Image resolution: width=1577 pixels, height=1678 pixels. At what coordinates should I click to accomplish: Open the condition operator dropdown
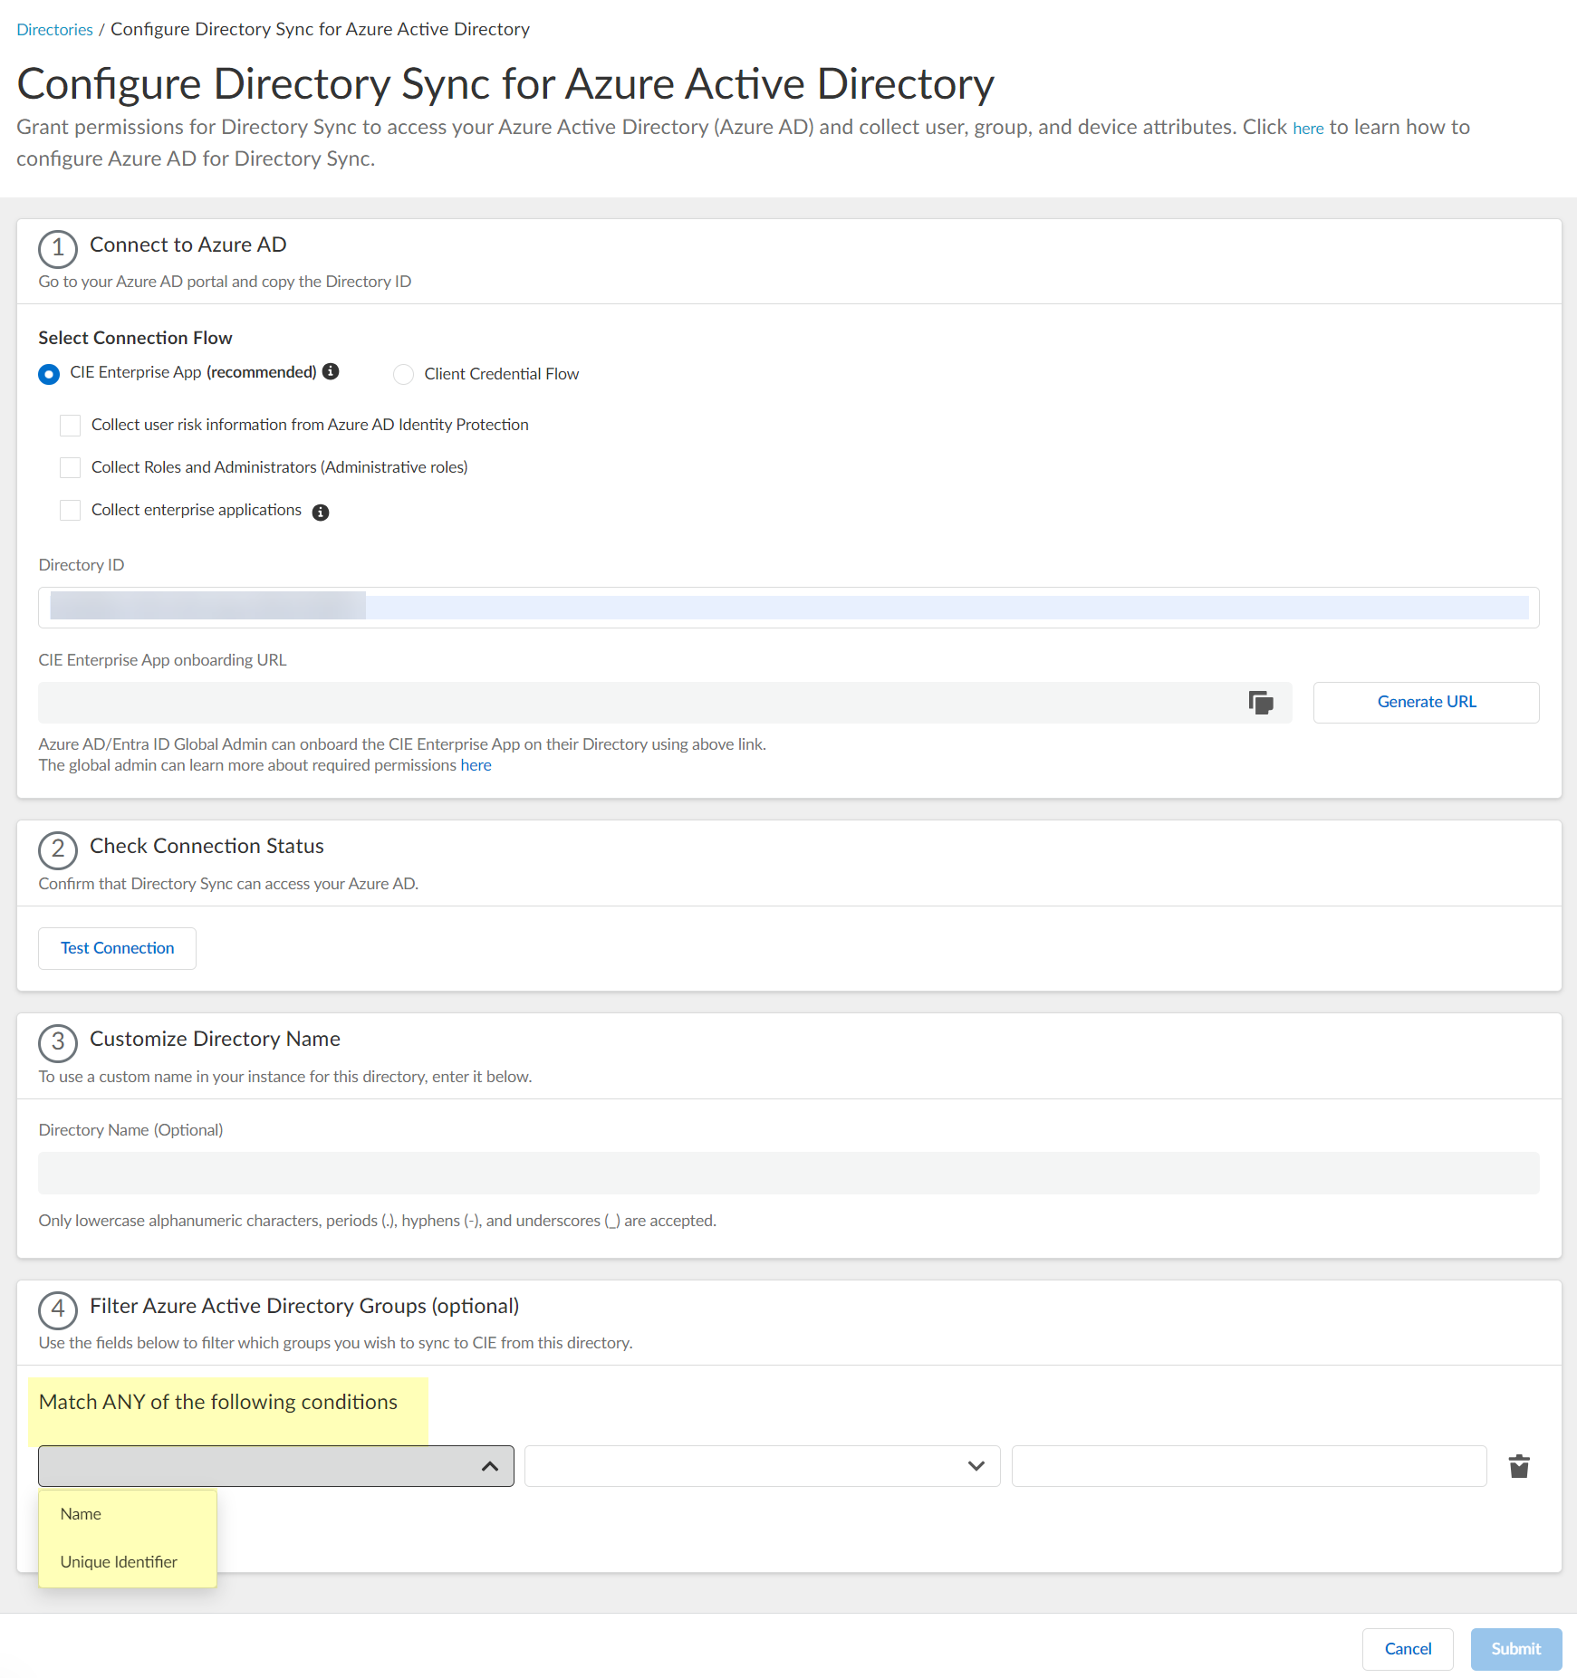[763, 1466]
